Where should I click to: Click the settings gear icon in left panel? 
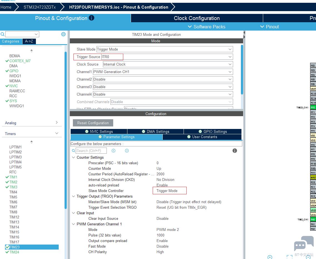63,34
